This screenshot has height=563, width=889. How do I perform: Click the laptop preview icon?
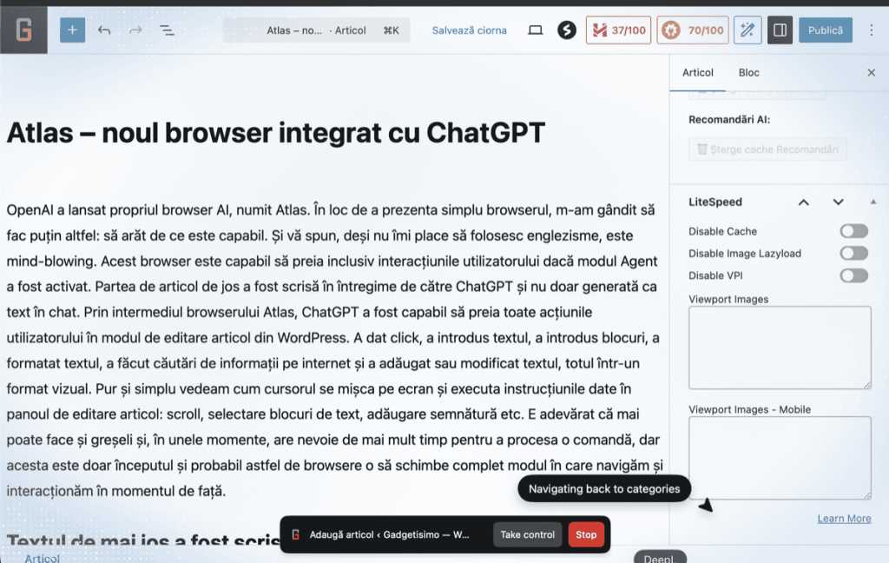[536, 30]
